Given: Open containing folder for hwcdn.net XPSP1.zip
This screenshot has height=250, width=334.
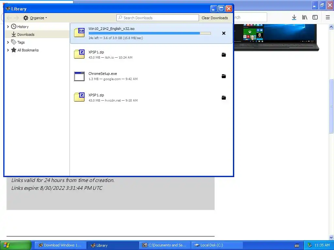Looking at the screenshot, I should [224, 98].
